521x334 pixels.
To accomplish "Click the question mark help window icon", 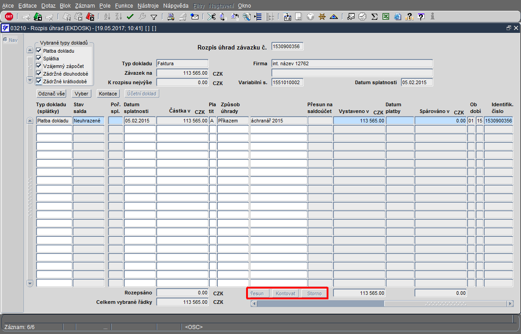I will [x=421, y=17].
